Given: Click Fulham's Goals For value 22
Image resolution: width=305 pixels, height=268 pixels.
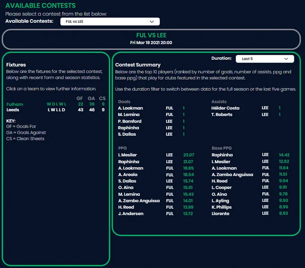Looking at the screenshot, I should point(81,104).
